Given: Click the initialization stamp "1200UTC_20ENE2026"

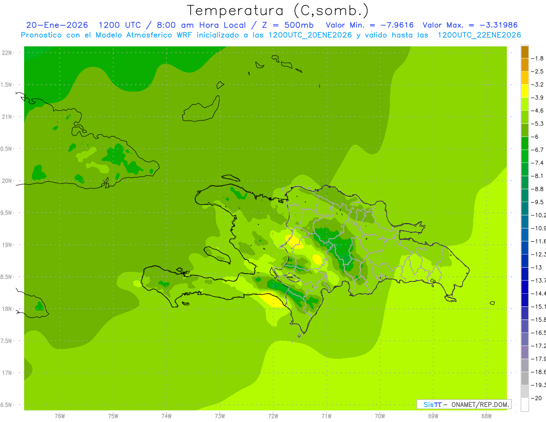Looking at the screenshot, I should [x=310, y=35].
